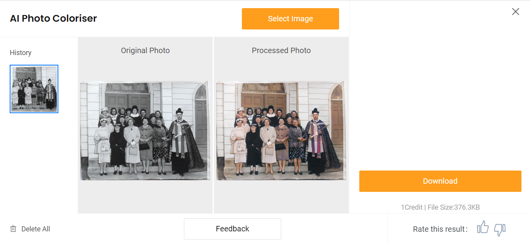530x243 pixels.
Task: Click the thumbs down rating icon
Action: tap(500, 229)
